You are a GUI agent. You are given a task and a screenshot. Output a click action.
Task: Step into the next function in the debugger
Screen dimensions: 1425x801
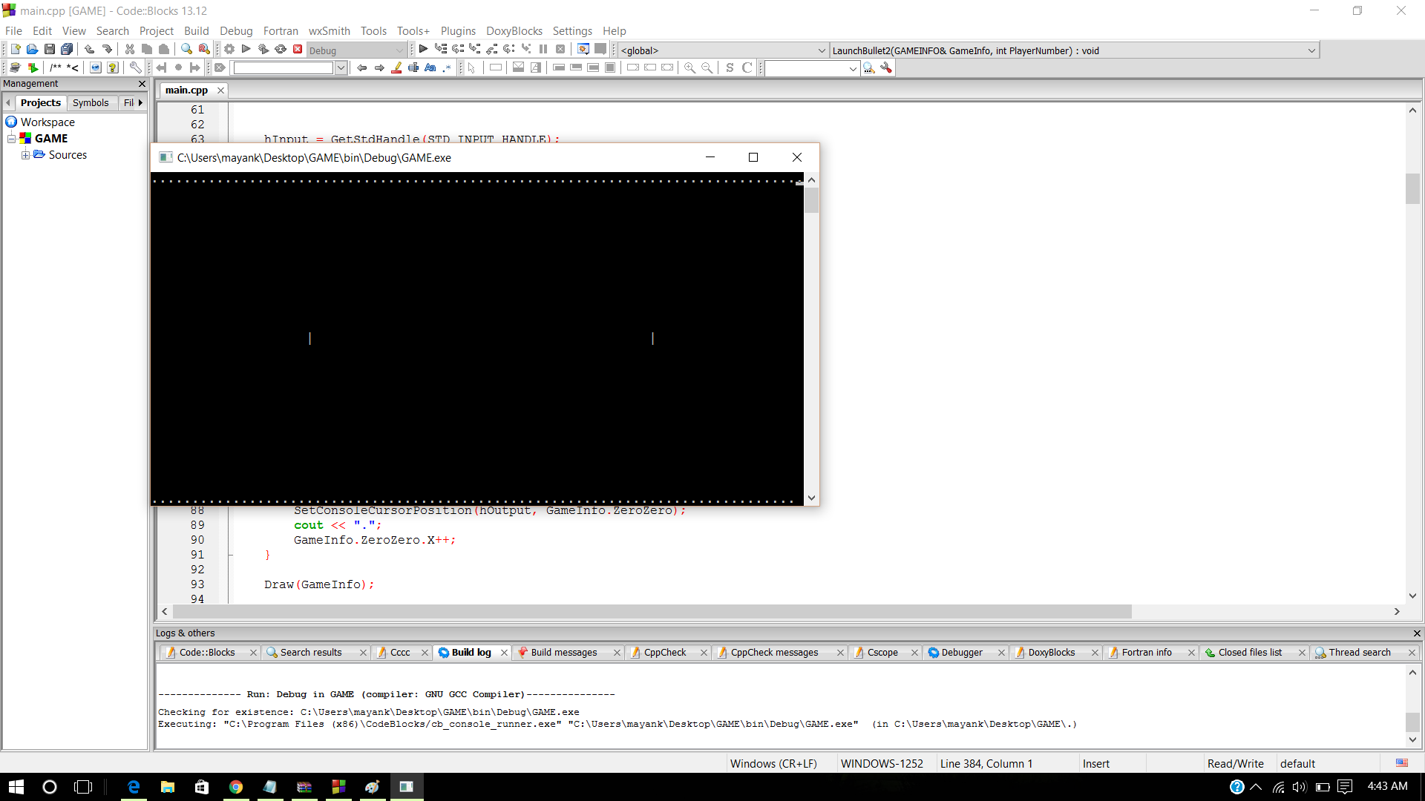click(x=475, y=49)
